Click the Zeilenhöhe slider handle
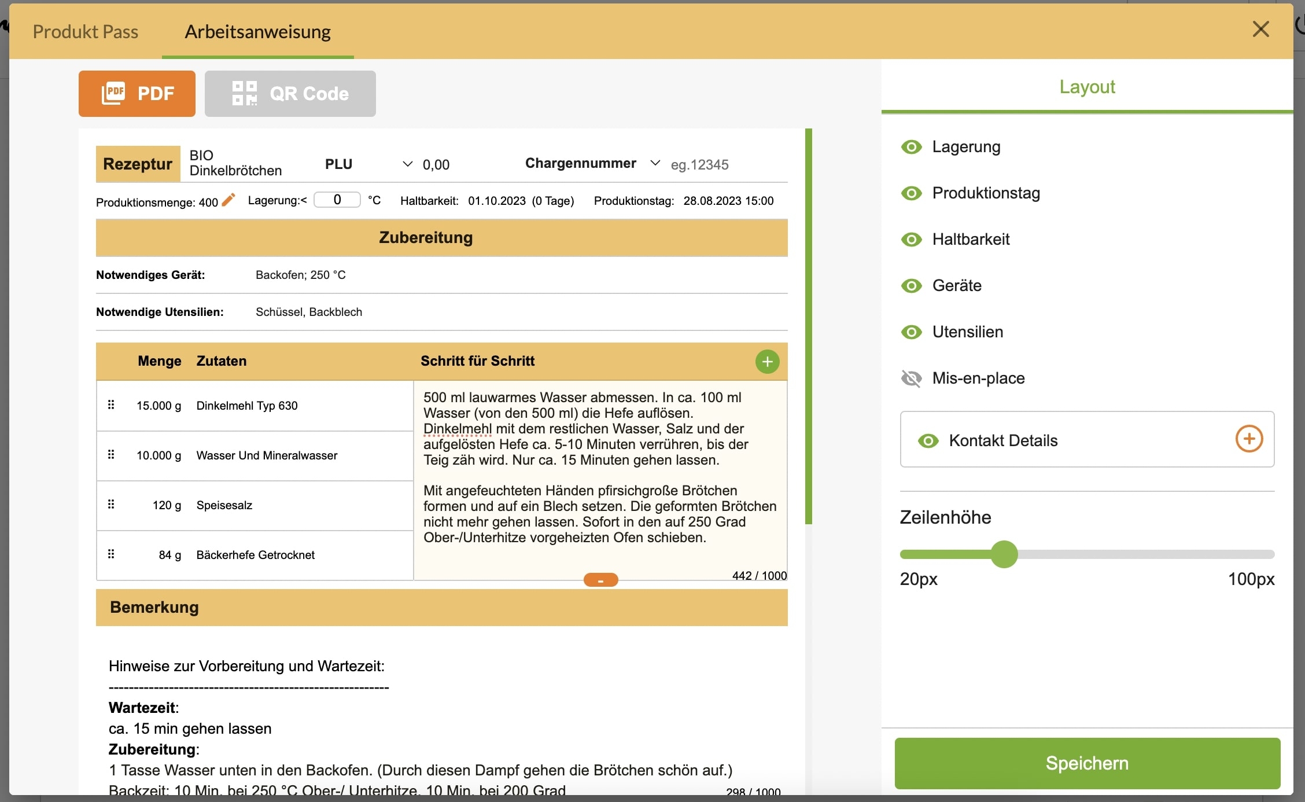The image size is (1305, 802). pyautogui.click(x=1004, y=554)
